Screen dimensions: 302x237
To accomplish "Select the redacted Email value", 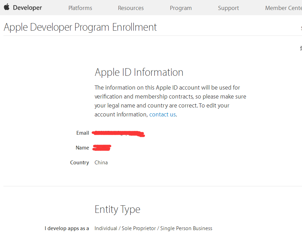I will [x=119, y=133].
